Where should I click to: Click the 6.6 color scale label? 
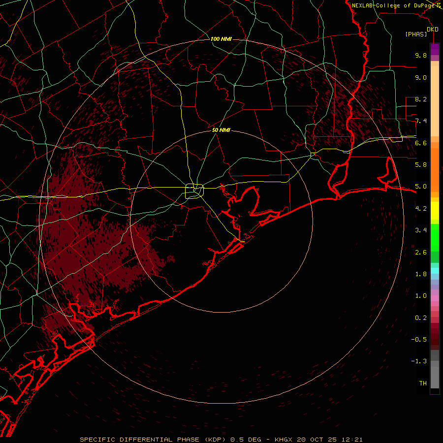[x=421, y=143]
